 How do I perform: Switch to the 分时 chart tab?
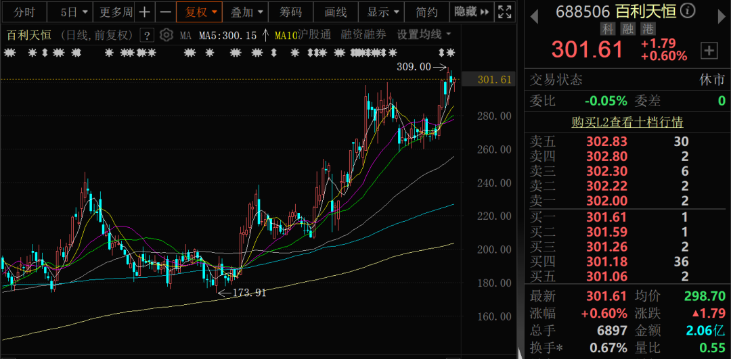[24, 12]
